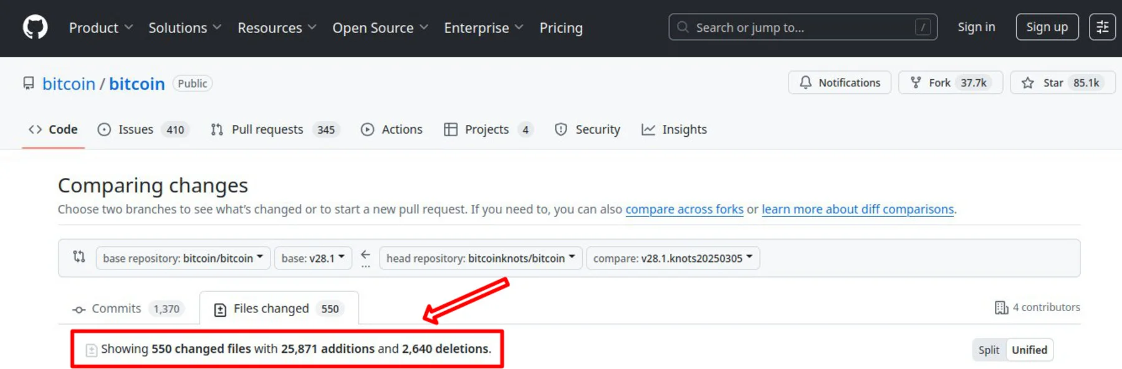Star the bitcoin repository

point(1062,83)
